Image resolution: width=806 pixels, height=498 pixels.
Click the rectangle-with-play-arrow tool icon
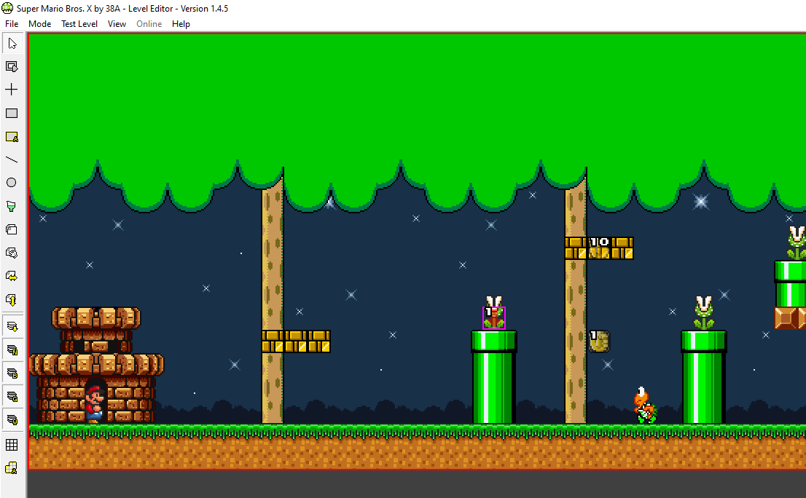(12, 67)
